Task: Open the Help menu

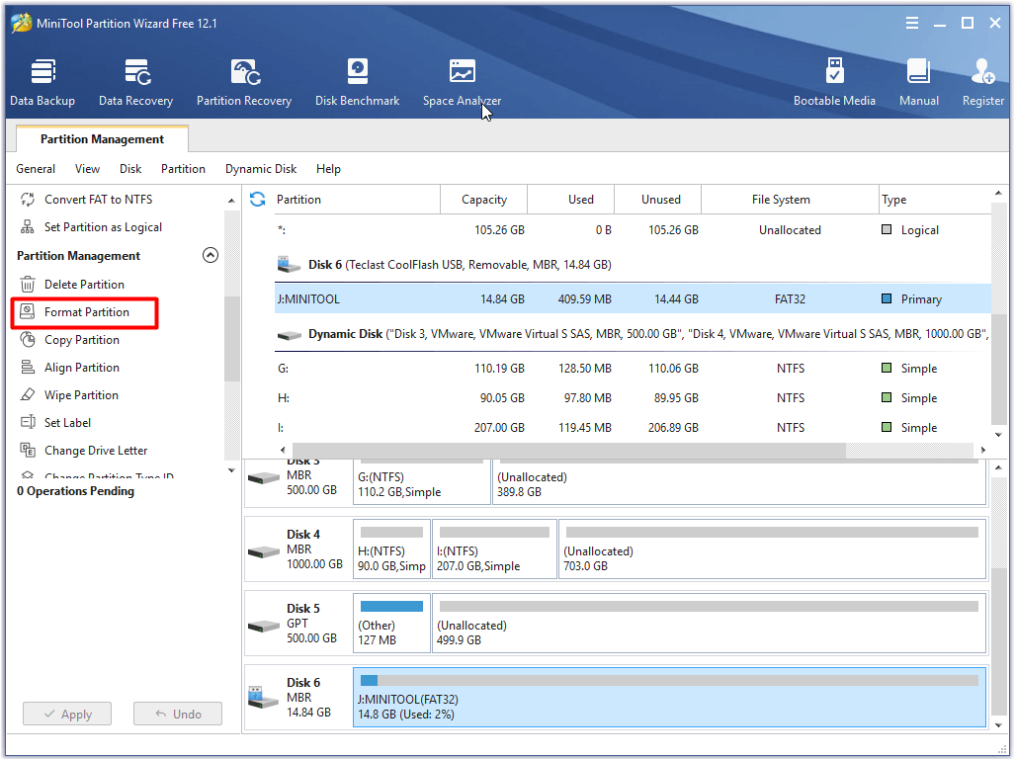Action: coord(328,169)
